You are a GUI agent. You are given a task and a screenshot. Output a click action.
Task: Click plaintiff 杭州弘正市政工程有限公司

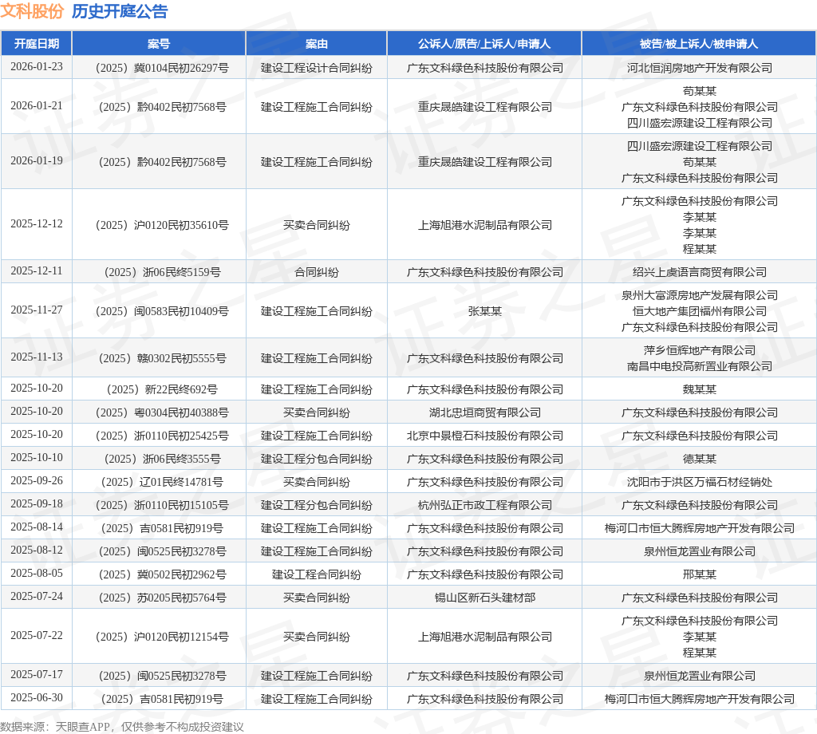(x=484, y=505)
